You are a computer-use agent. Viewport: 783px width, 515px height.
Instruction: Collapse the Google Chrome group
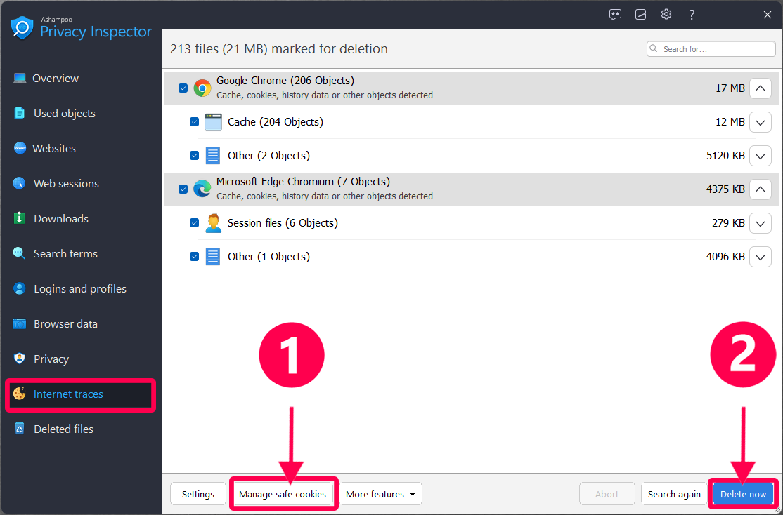point(761,88)
